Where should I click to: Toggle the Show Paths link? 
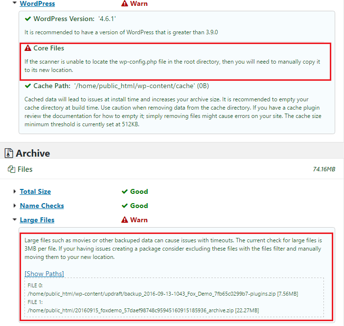[x=44, y=273]
